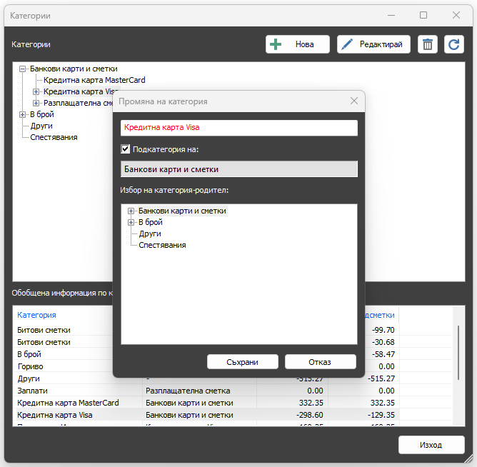Click the category name field Кредитна карта Visa
This screenshot has height=467, width=477.
(x=239, y=128)
